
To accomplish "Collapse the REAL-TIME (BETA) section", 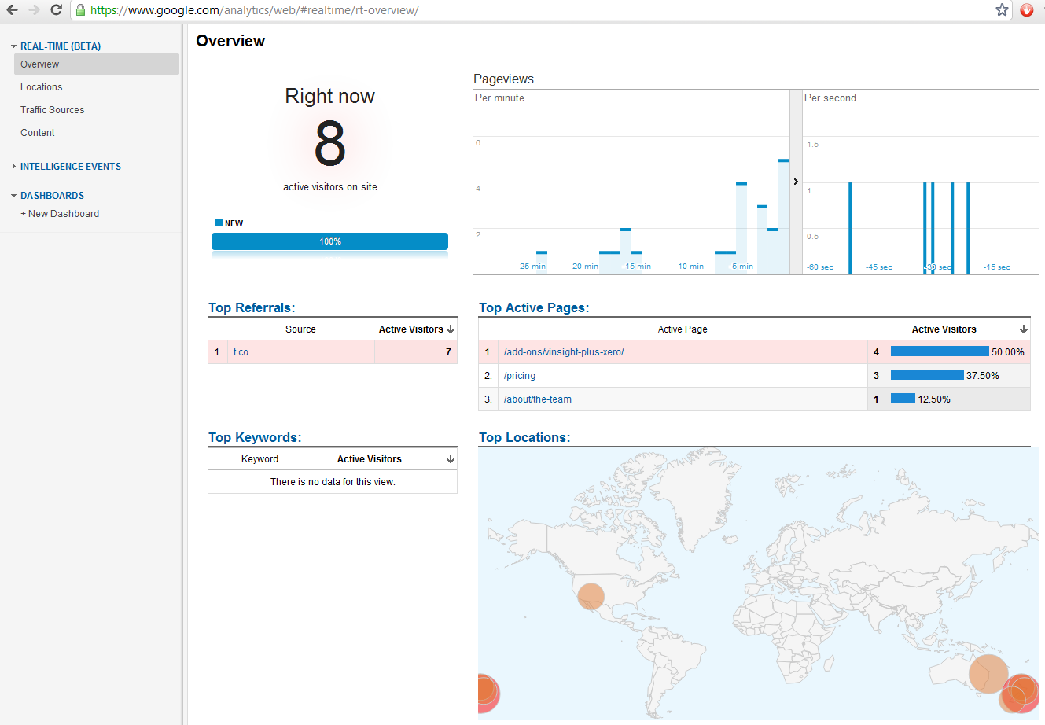I will [14, 46].
